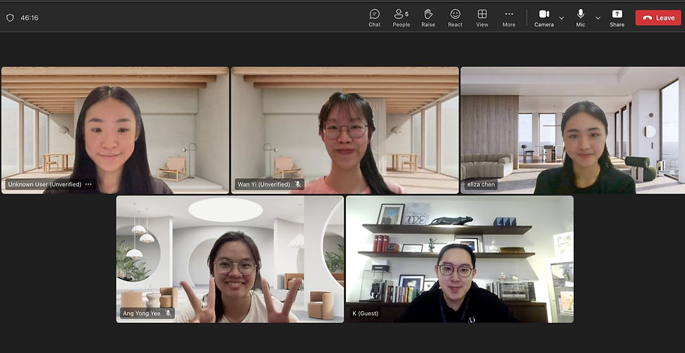
Task: Share your screen content
Action: pos(616,18)
